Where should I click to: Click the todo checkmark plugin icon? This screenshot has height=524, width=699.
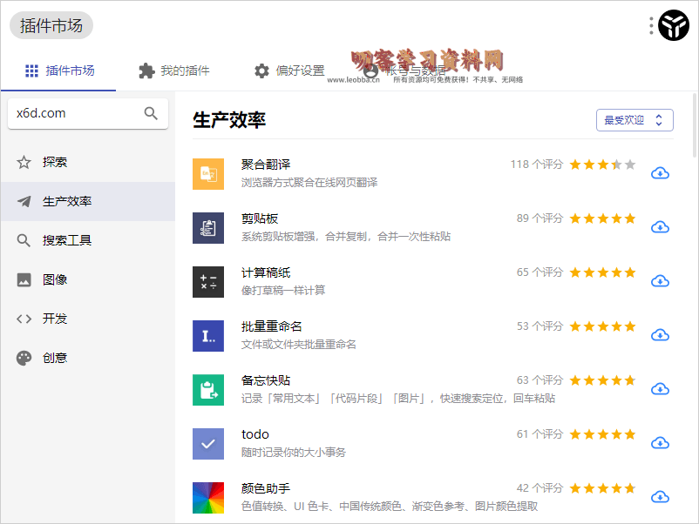[x=208, y=443]
